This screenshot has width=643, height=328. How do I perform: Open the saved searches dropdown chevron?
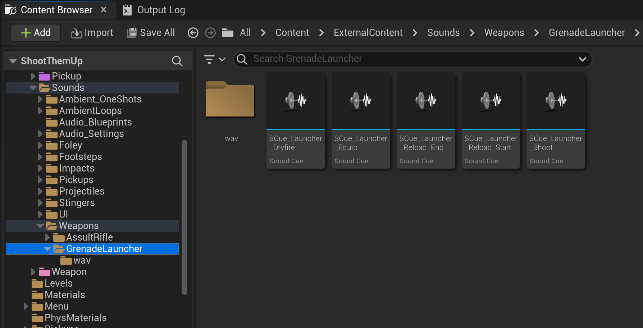(582, 59)
